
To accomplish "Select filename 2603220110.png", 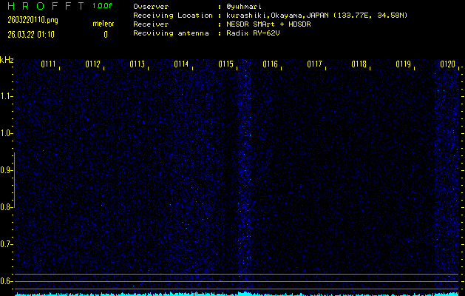I will coord(33,20).
